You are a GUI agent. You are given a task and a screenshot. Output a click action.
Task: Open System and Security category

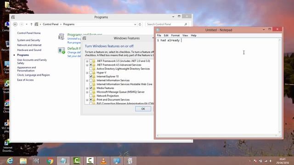[28, 40]
